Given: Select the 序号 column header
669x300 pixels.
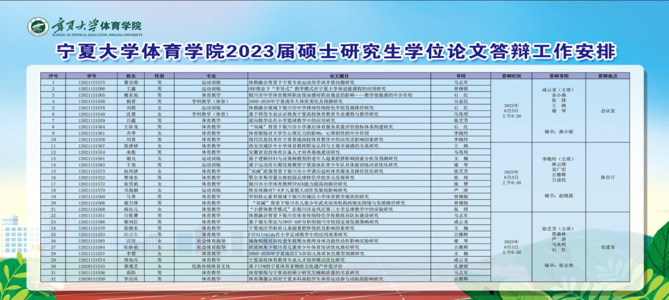Looking at the screenshot, I should [x=53, y=76].
